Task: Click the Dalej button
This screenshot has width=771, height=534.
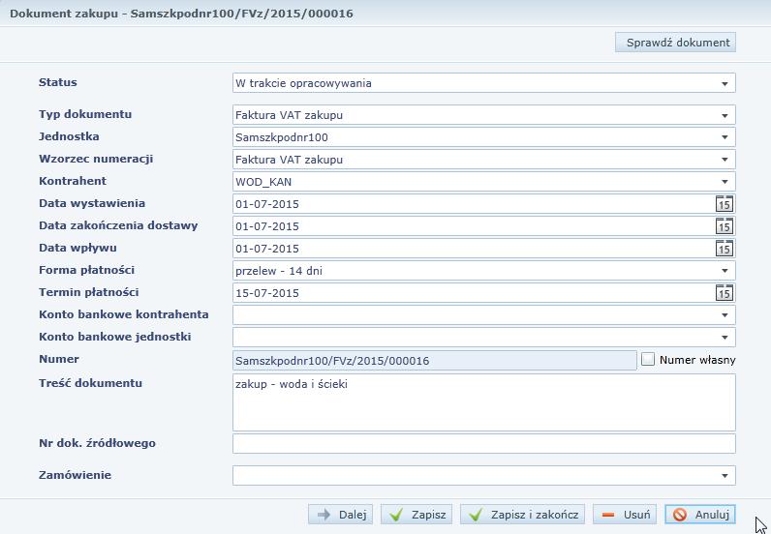Action: click(340, 515)
